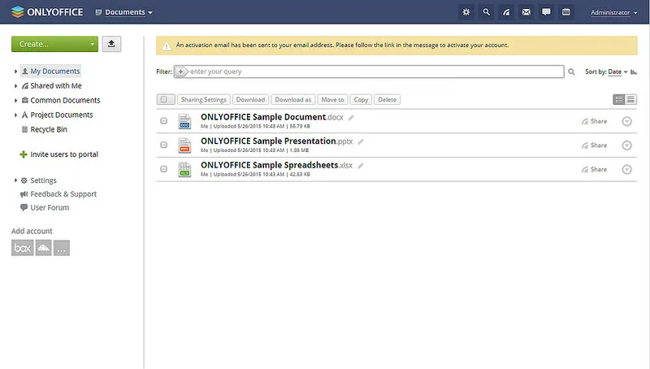The image size is (650, 369).
Task: Open the Create button dropdown arrow
Action: 93,44
